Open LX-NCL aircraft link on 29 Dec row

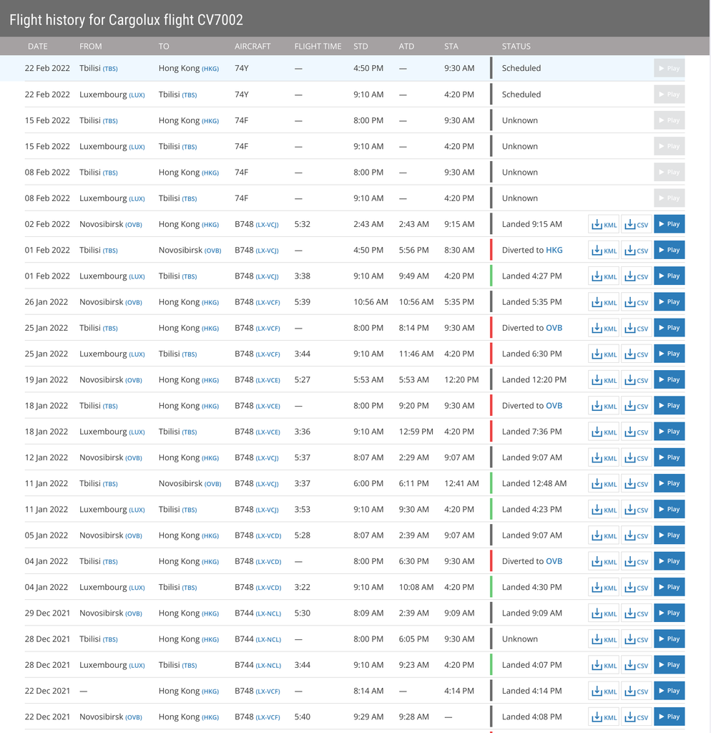click(x=269, y=613)
